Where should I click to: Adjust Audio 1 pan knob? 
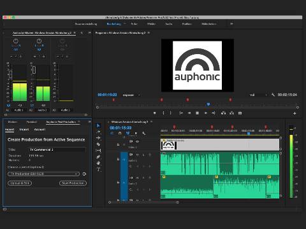[16, 41]
